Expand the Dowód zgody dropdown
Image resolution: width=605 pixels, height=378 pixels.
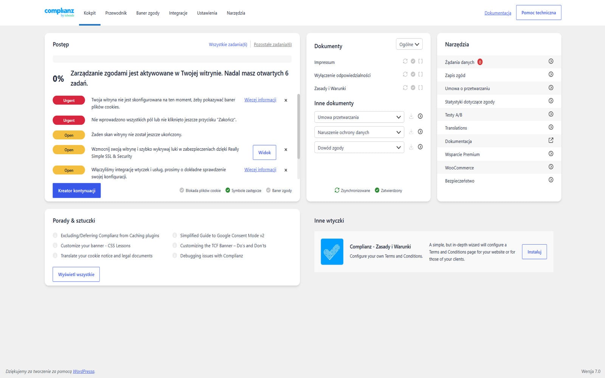359,148
